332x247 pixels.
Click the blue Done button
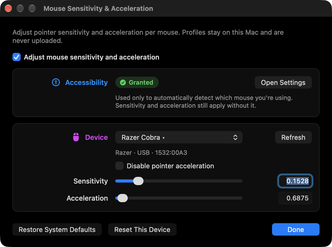[296, 229]
